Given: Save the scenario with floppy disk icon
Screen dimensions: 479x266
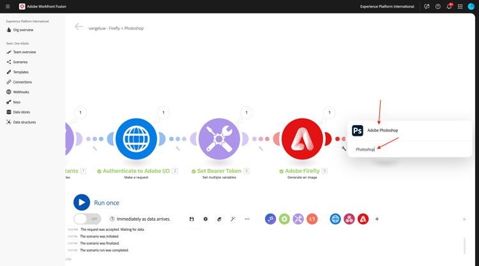Looking at the screenshot, I should [192, 219].
